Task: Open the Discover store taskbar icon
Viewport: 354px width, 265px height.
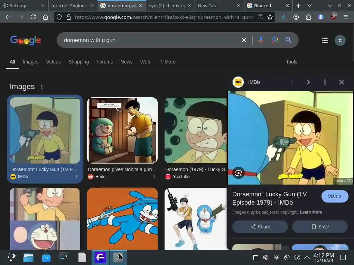Action: coord(46,257)
